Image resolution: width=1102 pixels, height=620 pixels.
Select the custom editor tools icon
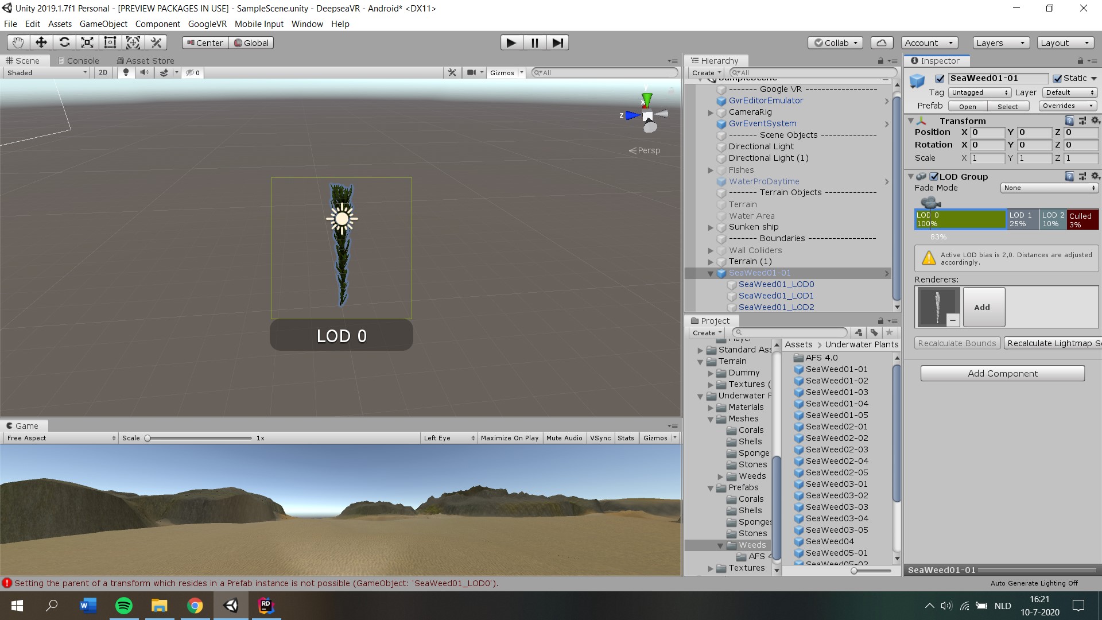tap(156, 42)
